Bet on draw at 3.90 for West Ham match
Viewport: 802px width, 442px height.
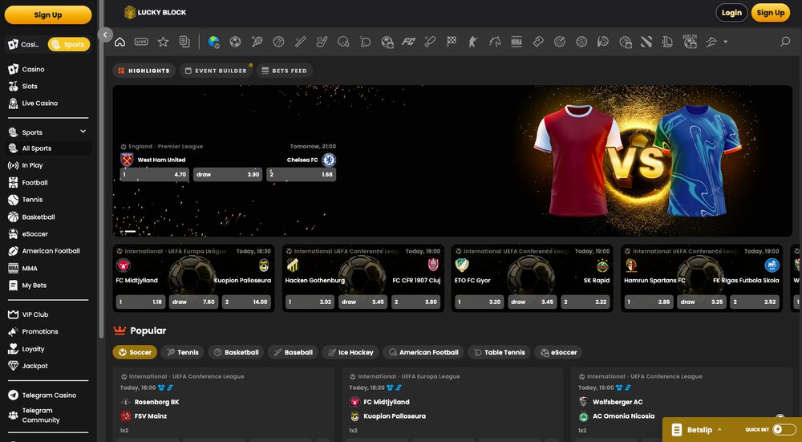click(228, 174)
